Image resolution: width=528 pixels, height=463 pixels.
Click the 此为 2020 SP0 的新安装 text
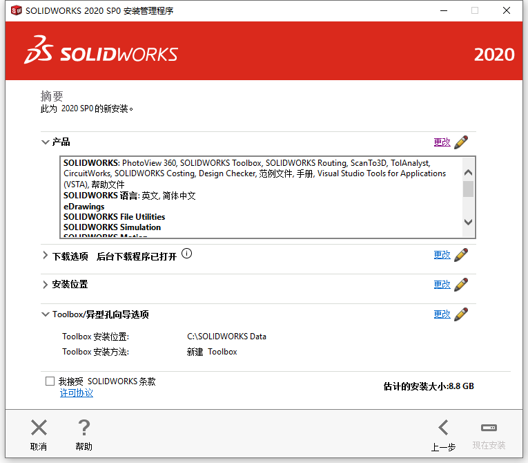(x=87, y=108)
